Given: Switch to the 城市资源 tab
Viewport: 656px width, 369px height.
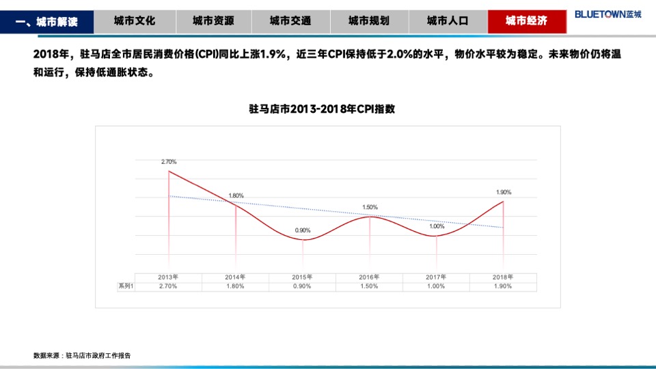Looking at the screenshot, I should (213, 21).
